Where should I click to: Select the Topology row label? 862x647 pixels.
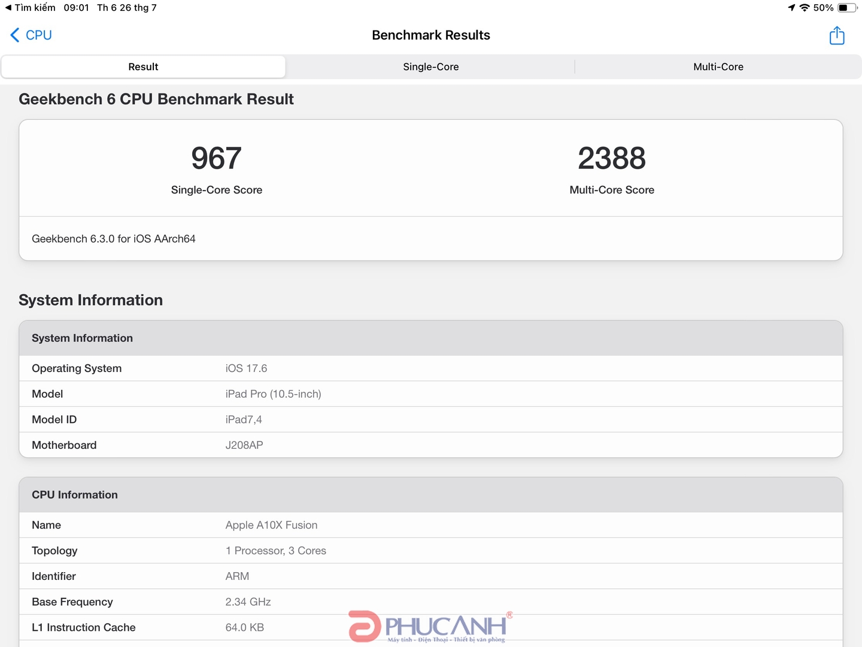point(54,551)
